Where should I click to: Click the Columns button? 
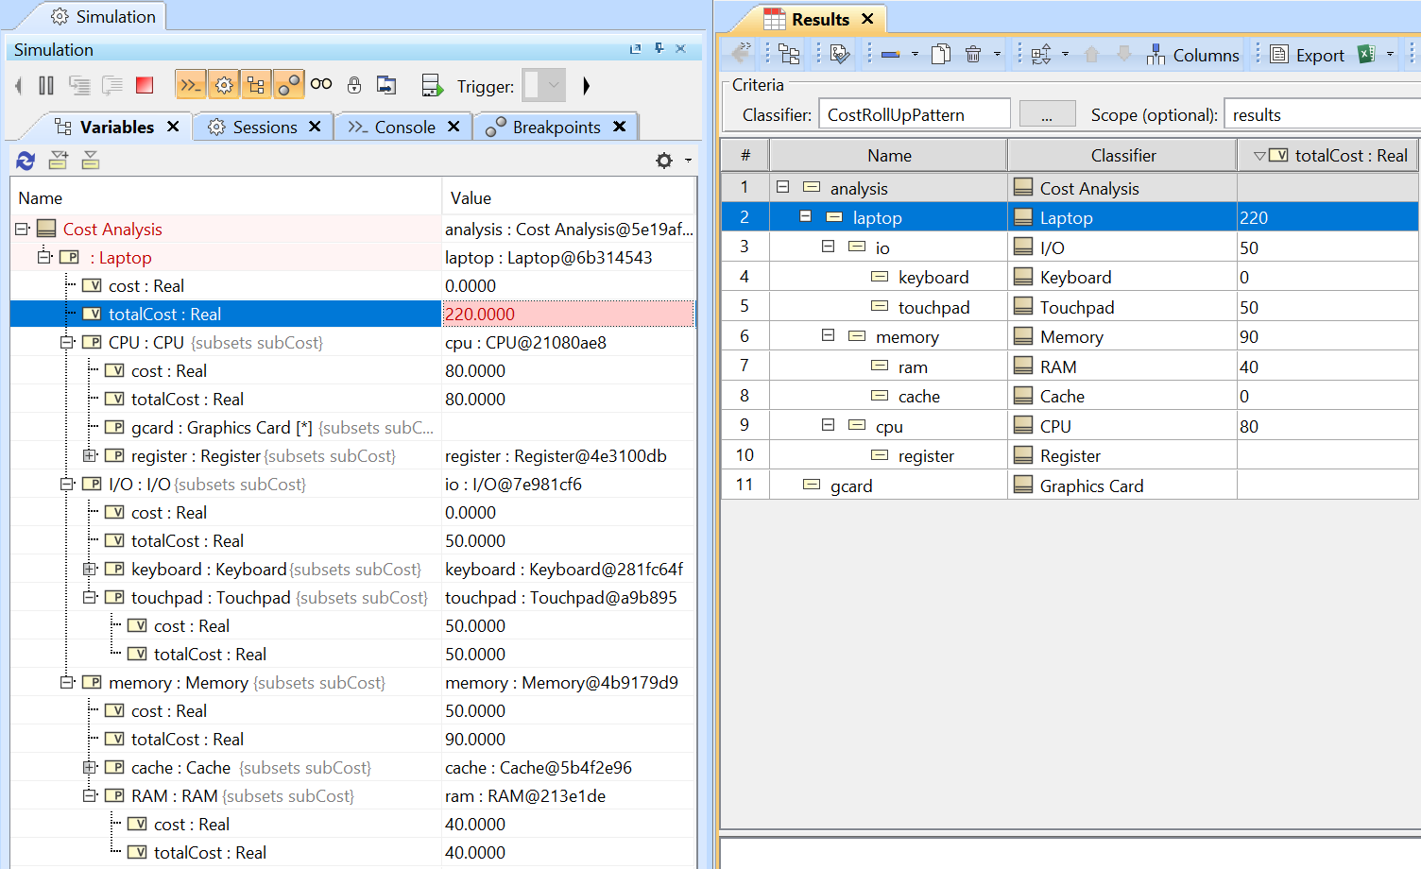pyautogui.click(x=1192, y=56)
